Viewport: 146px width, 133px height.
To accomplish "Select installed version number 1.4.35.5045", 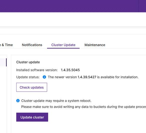I will coord(70,70).
